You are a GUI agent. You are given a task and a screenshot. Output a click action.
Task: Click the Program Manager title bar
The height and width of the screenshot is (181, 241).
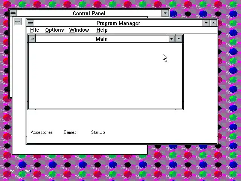[x=118, y=23]
